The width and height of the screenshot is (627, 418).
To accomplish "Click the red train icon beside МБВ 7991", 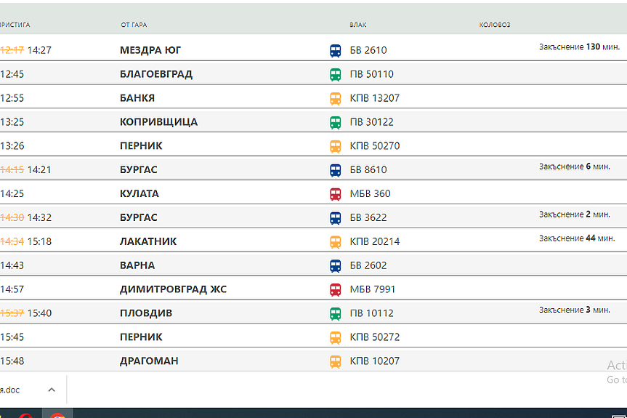I will (336, 290).
